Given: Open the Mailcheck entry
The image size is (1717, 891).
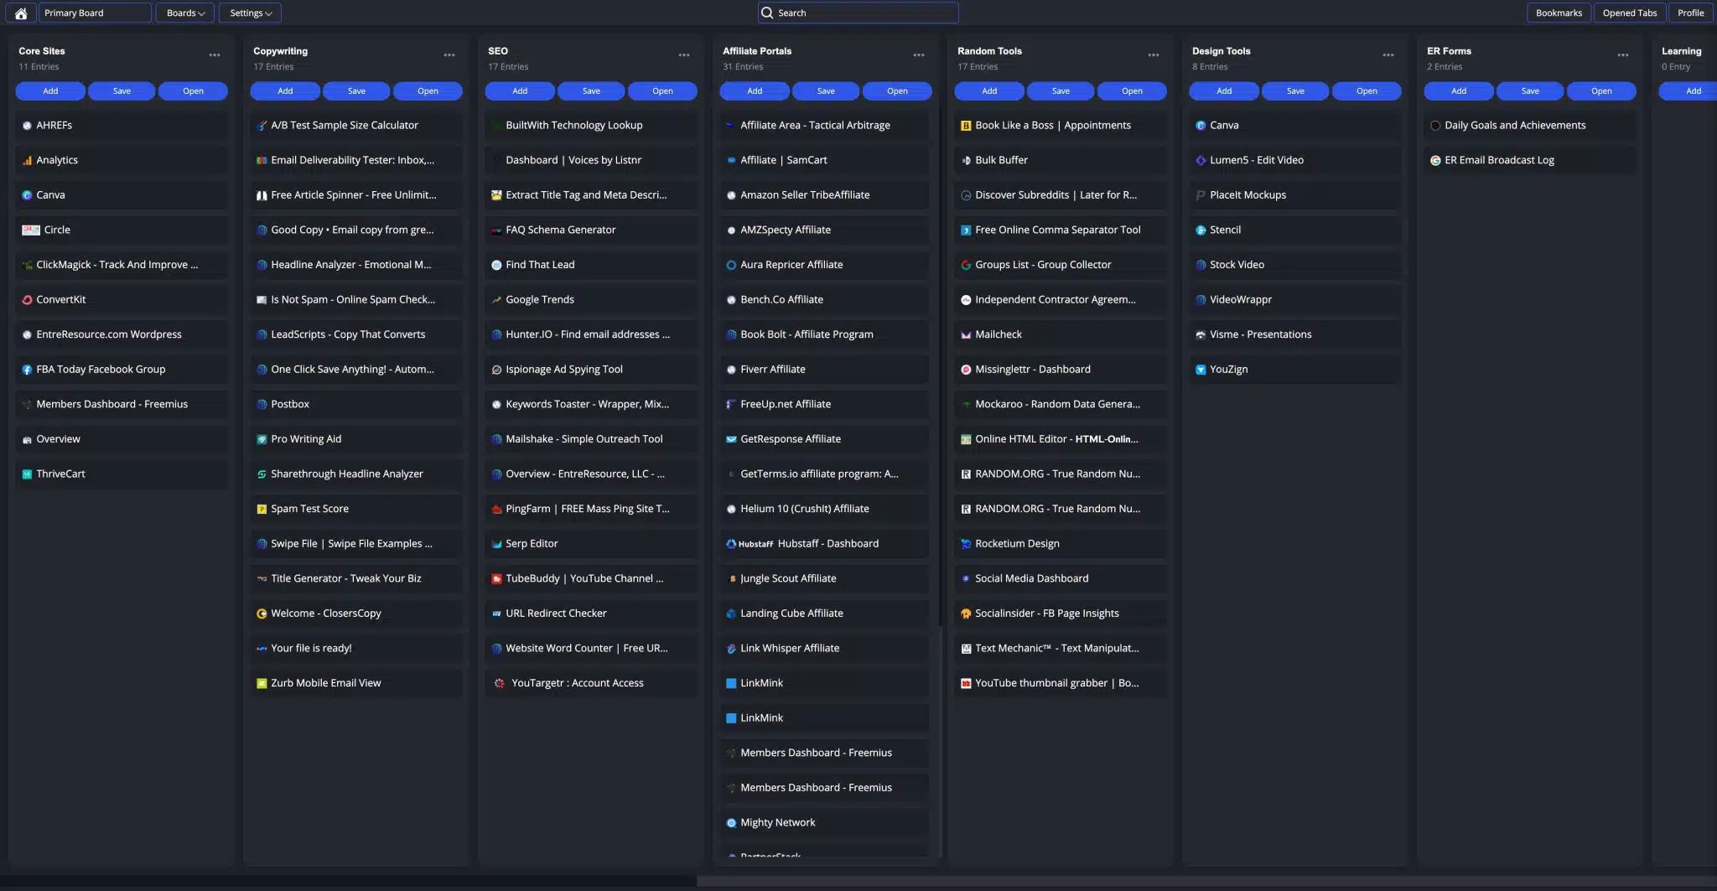Looking at the screenshot, I should pos(1061,334).
